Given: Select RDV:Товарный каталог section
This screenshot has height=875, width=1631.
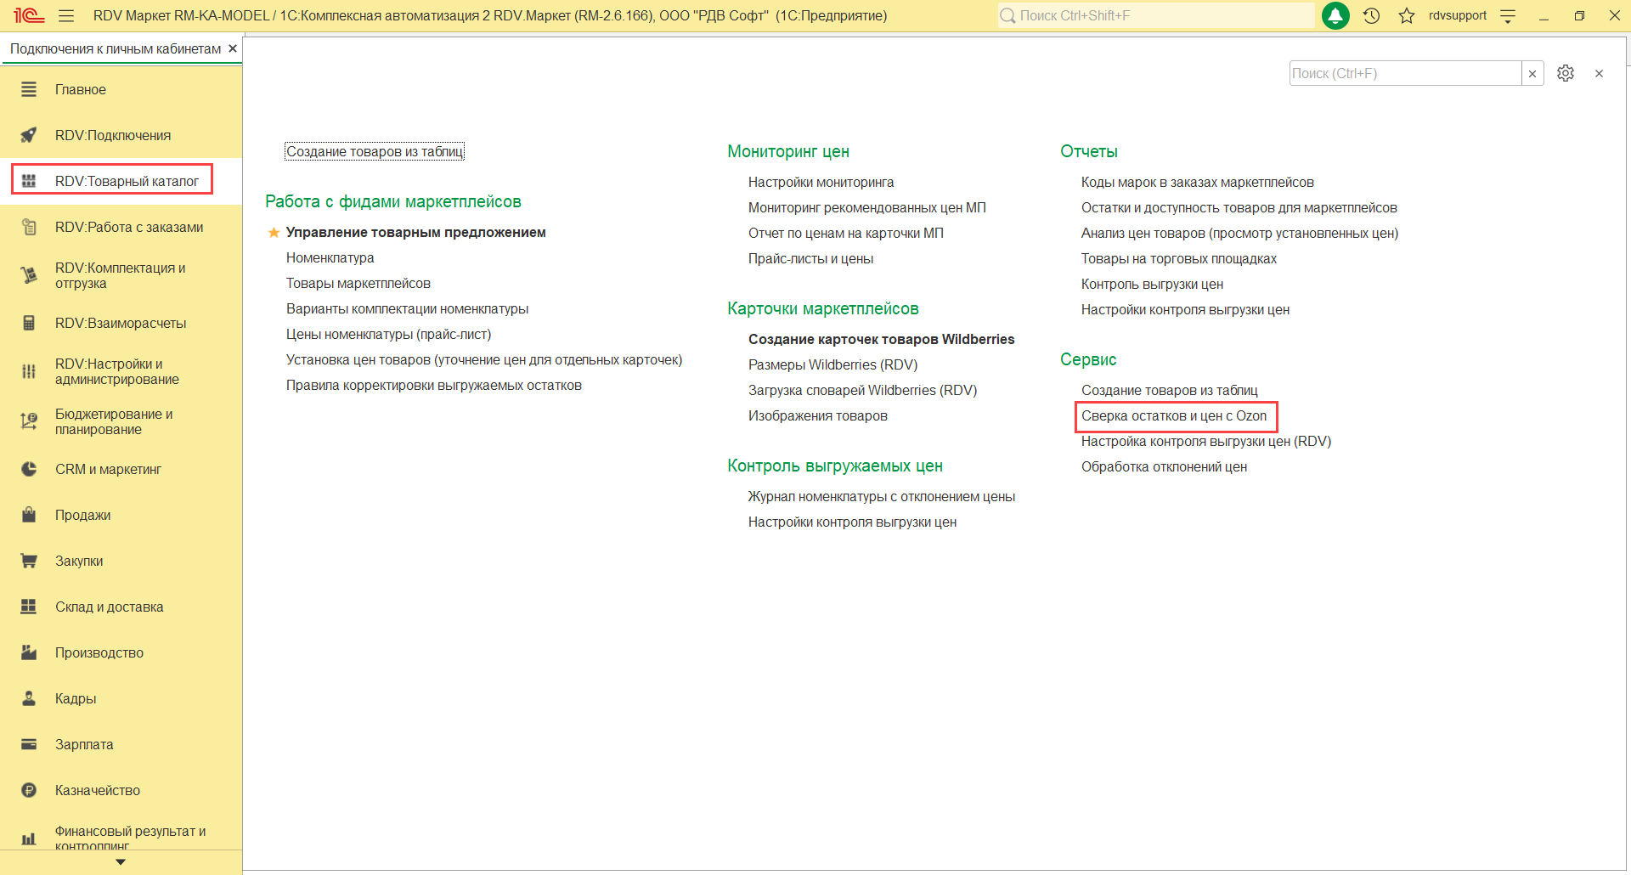Looking at the screenshot, I should click(127, 181).
